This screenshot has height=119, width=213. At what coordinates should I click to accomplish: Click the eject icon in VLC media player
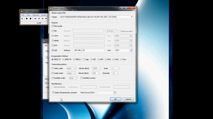tap(22, 19)
